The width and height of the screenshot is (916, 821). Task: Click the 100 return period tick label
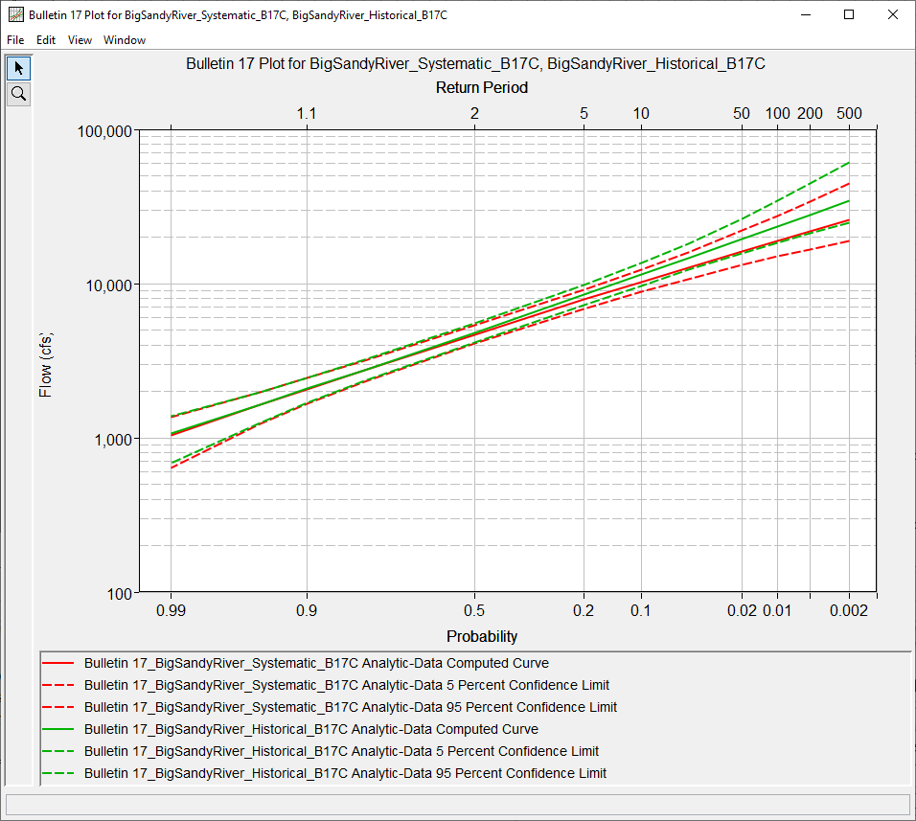point(778,113)
